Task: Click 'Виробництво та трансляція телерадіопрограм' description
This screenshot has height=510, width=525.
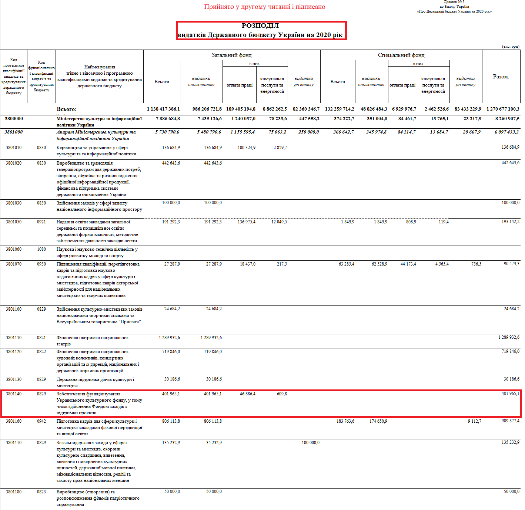Action: (x=99, y=179)
